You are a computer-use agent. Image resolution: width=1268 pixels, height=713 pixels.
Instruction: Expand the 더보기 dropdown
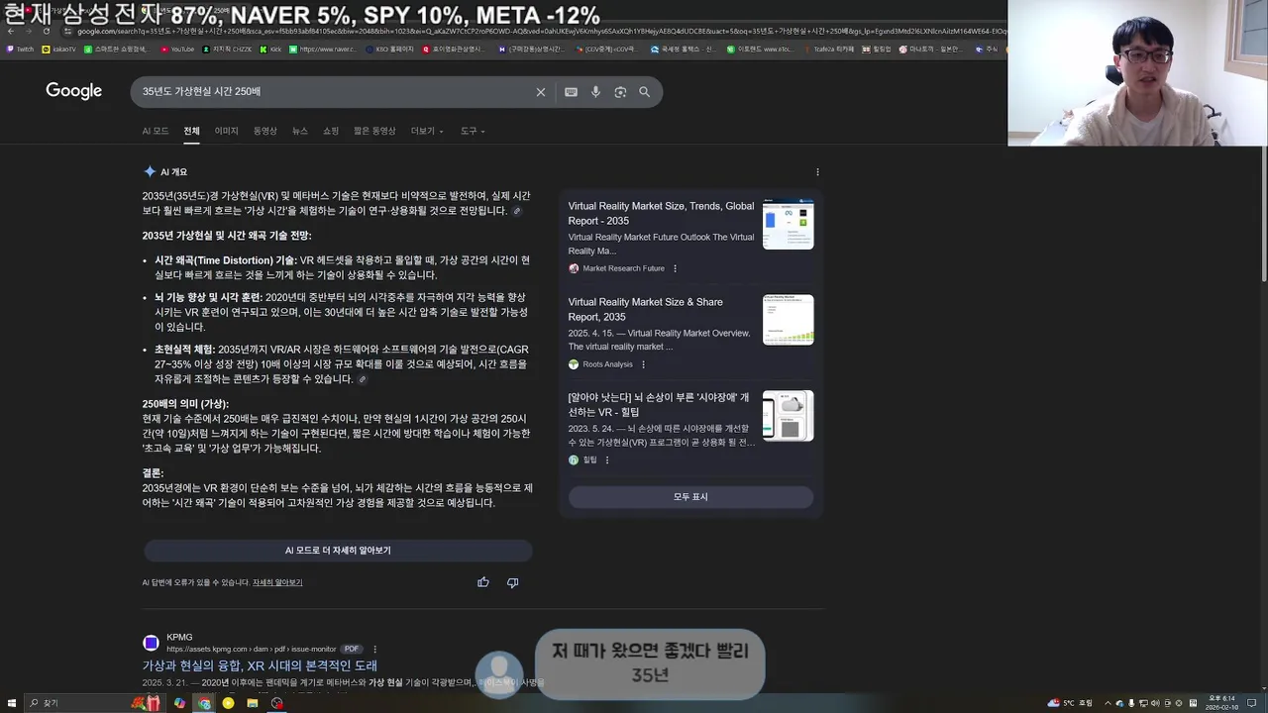[427, 131]
